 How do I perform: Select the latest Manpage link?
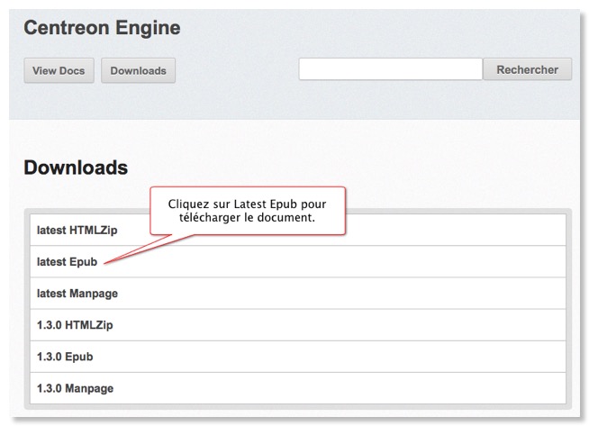tap(77, 294)
